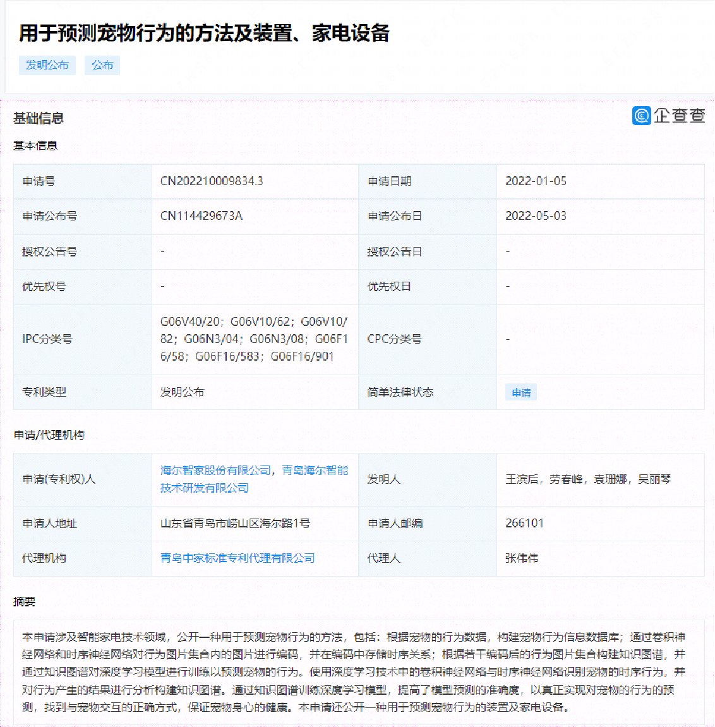
Task: Open the 青岛中家标准专利代理有限公司 agency link
Action: [x=237, y=558]
